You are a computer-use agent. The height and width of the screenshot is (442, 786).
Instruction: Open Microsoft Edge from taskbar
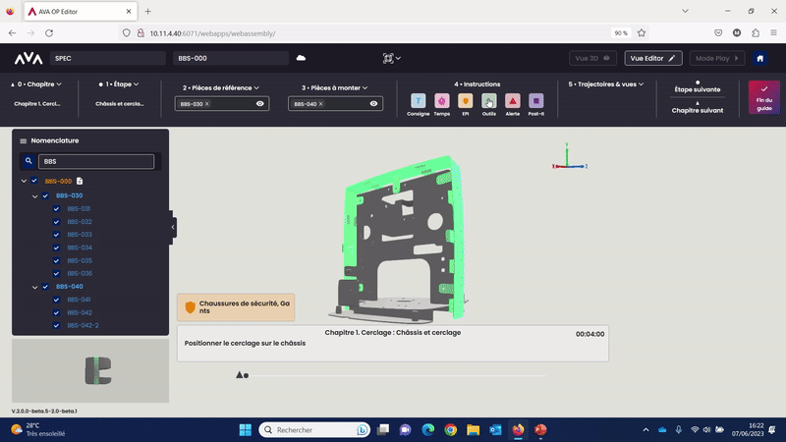pyautogui.click(x=427, y=430)
